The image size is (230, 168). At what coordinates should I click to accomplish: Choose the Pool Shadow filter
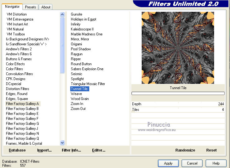coord(81,49)
